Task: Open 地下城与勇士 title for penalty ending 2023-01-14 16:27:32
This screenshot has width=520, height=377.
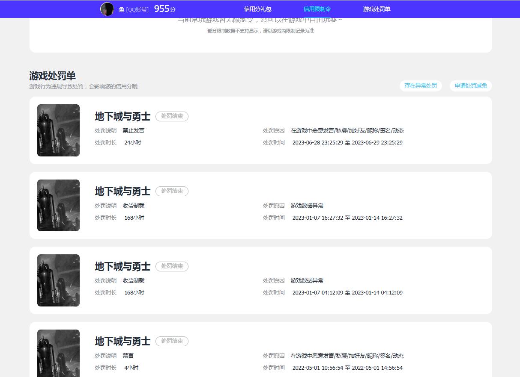Action: tap(123, 191)
